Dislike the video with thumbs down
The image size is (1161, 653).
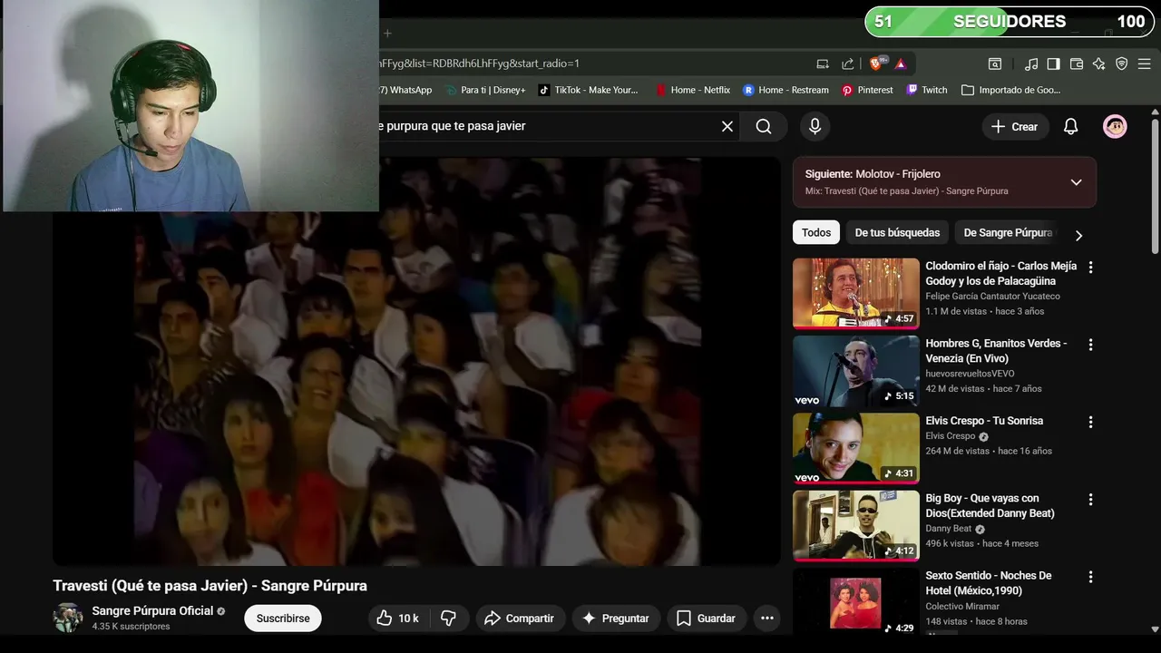pyautogui.click(x=448, y=619)
